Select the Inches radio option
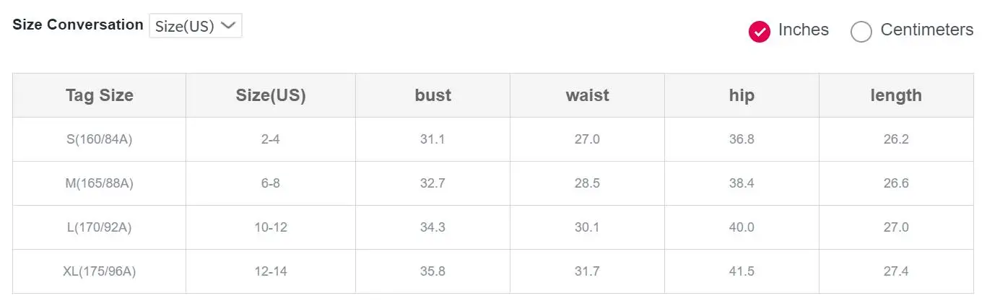Viewport: 987px width, 306px height. 788,30
